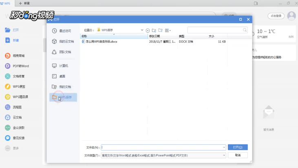Open 我的文档 in the dialog sidebar
The image size is (298, 168).
[x=62, y=87]
